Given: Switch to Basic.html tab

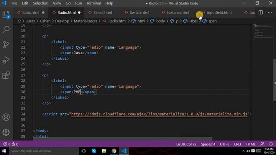Looking at the screenshot, I should (31, 12).
